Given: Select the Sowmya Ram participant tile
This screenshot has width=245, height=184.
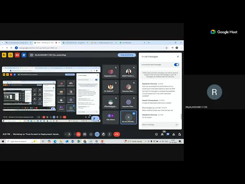Looking at the screenshot, I should 129,87.
